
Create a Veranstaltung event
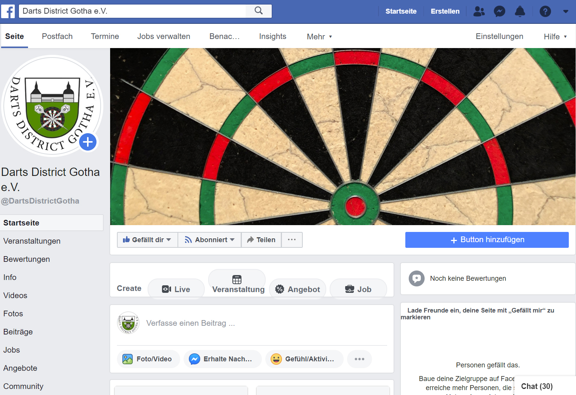pos(237,284)
